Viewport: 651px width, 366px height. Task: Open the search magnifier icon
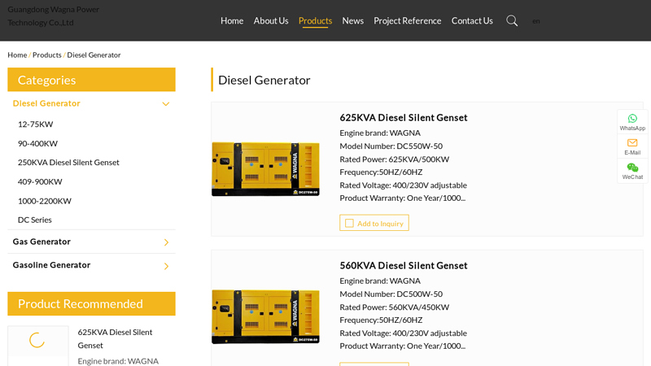(x=512, y=21)
